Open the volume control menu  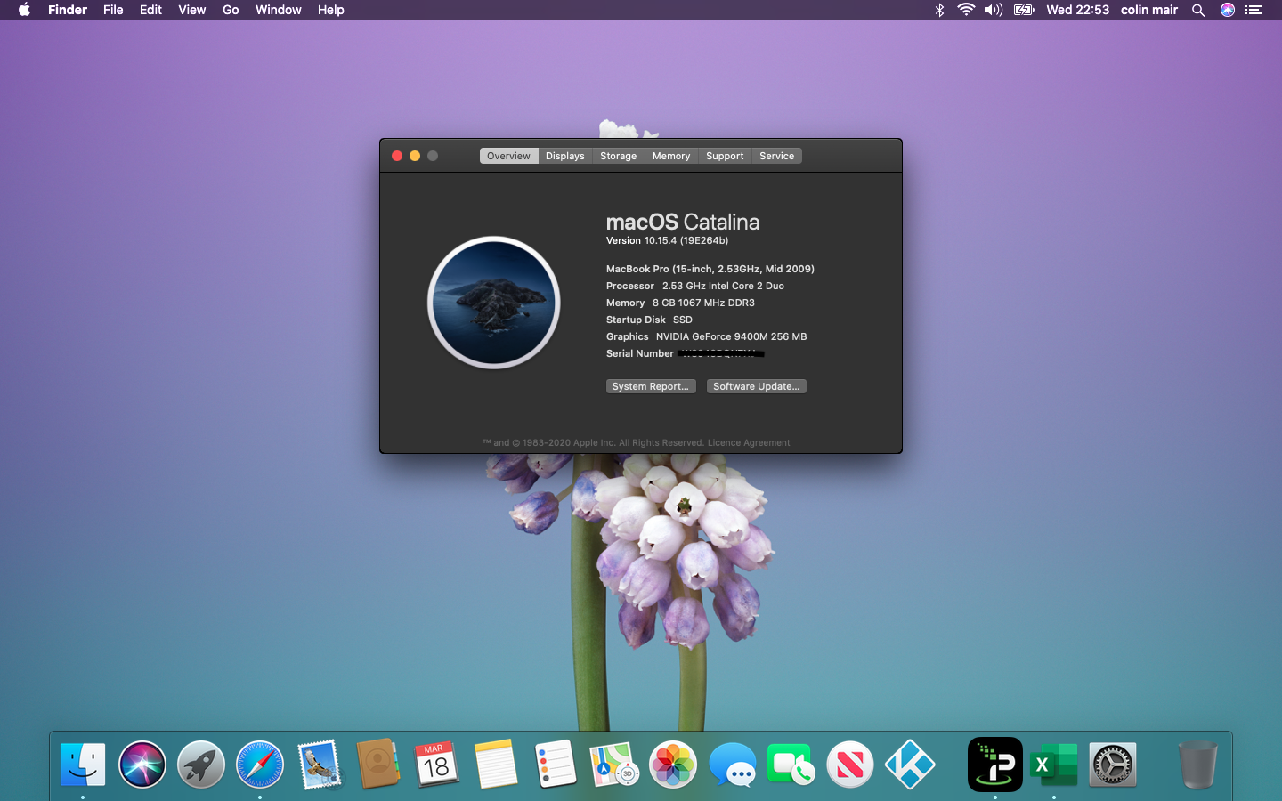point(994,10)
